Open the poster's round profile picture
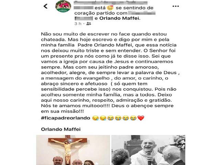The width and height of the screenshot is (220, 165). 63,6
